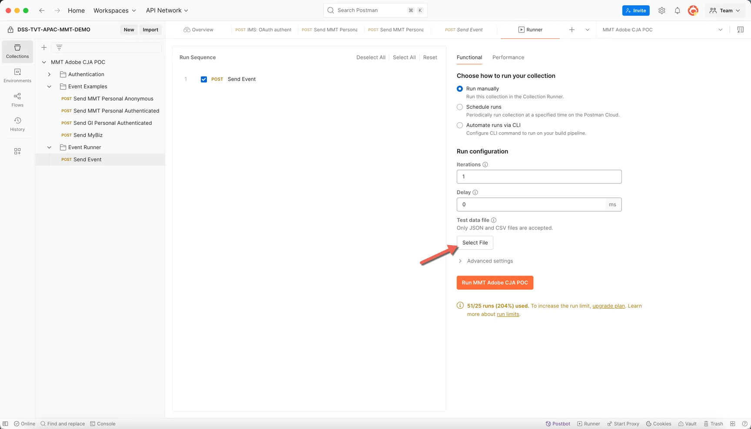Open the Environments sidebar panel

(x=17, y=76)
